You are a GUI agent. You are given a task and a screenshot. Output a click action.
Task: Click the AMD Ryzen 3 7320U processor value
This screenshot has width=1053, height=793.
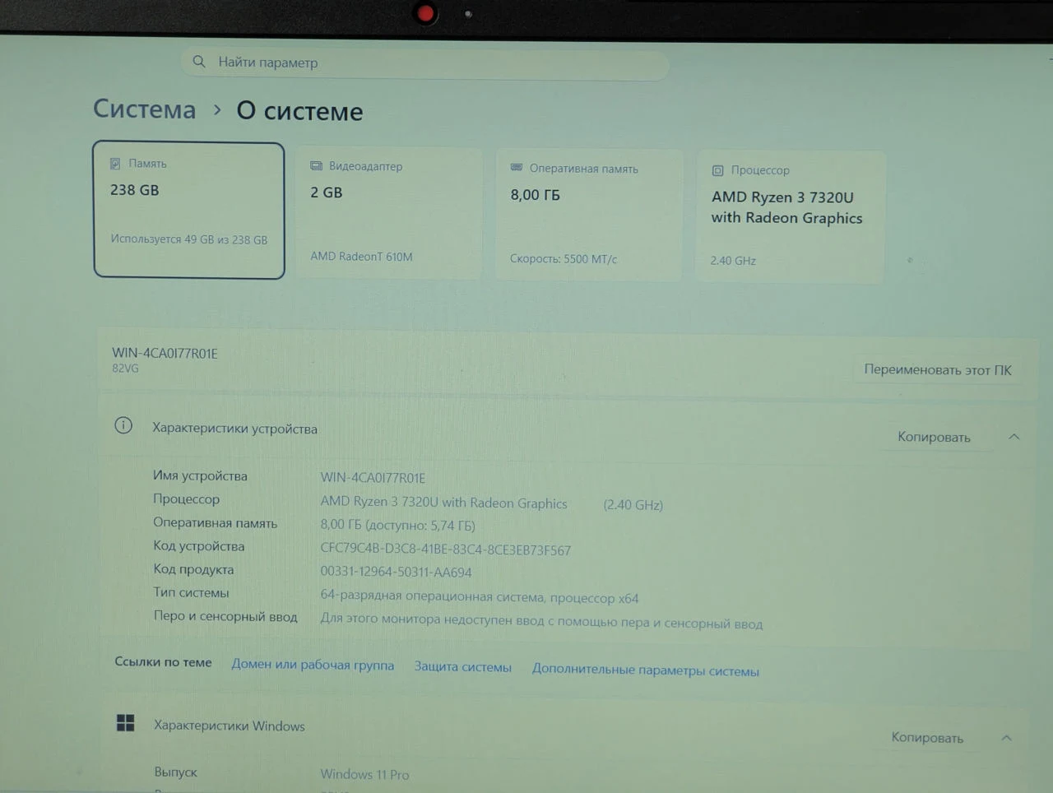(x=443, y=503)
